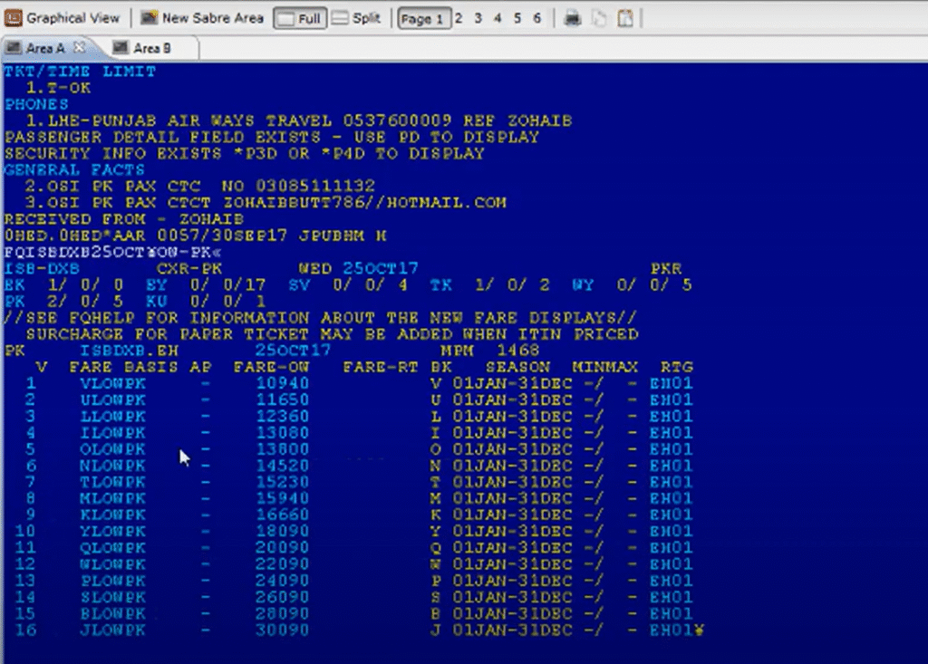Click the copy icon
Screen dimensions: 928x664
599,18
